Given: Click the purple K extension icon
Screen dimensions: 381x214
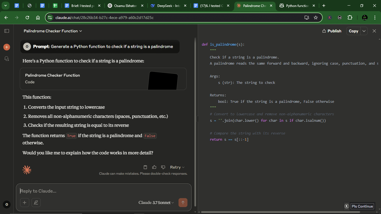Looking at the screenshot, I should (330, 18).
